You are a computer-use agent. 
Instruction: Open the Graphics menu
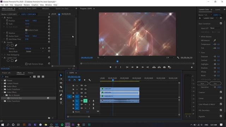coord(35,5)
